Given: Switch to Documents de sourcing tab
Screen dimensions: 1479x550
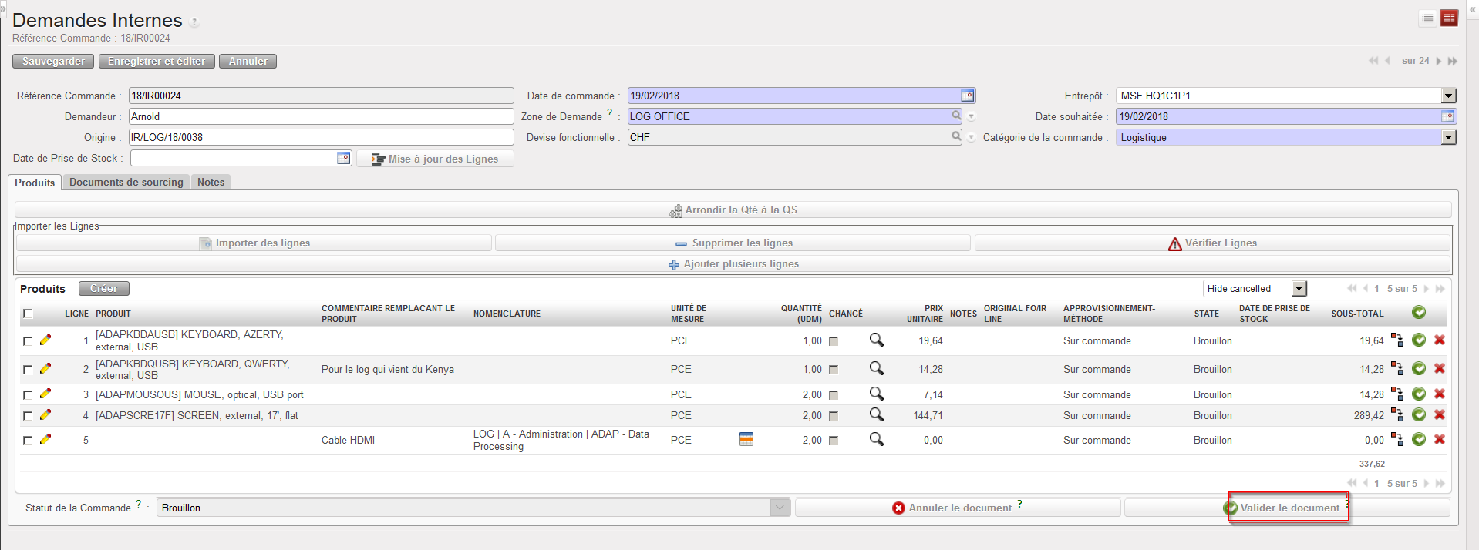Looking at the screenshot, I should 126,183.
